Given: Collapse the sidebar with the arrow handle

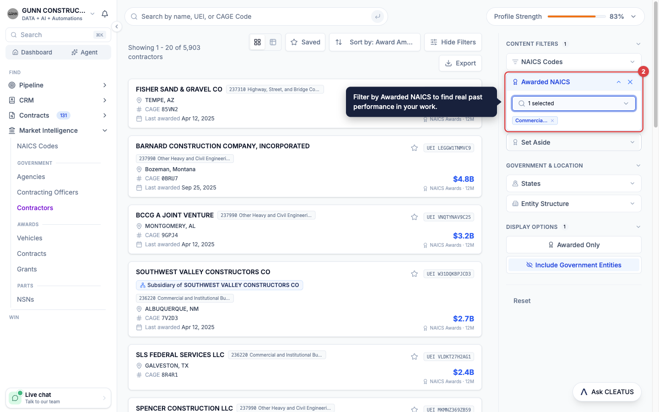Looking at the screenshot, I should click(x=117, y=27).
